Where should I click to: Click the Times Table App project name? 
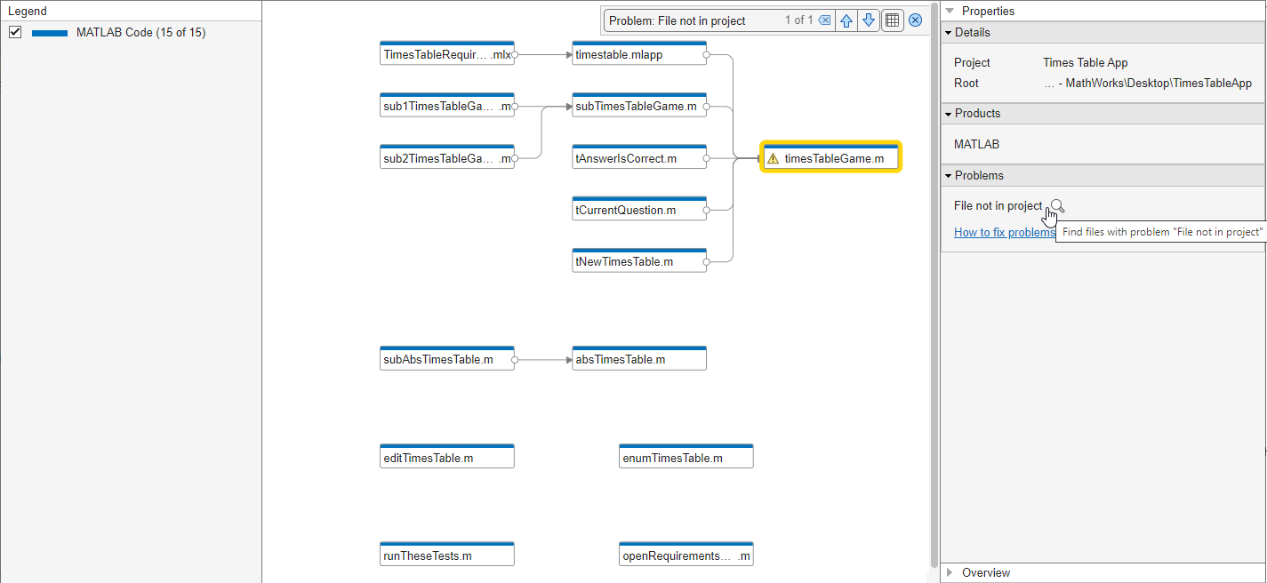(x=1086, y=63)
